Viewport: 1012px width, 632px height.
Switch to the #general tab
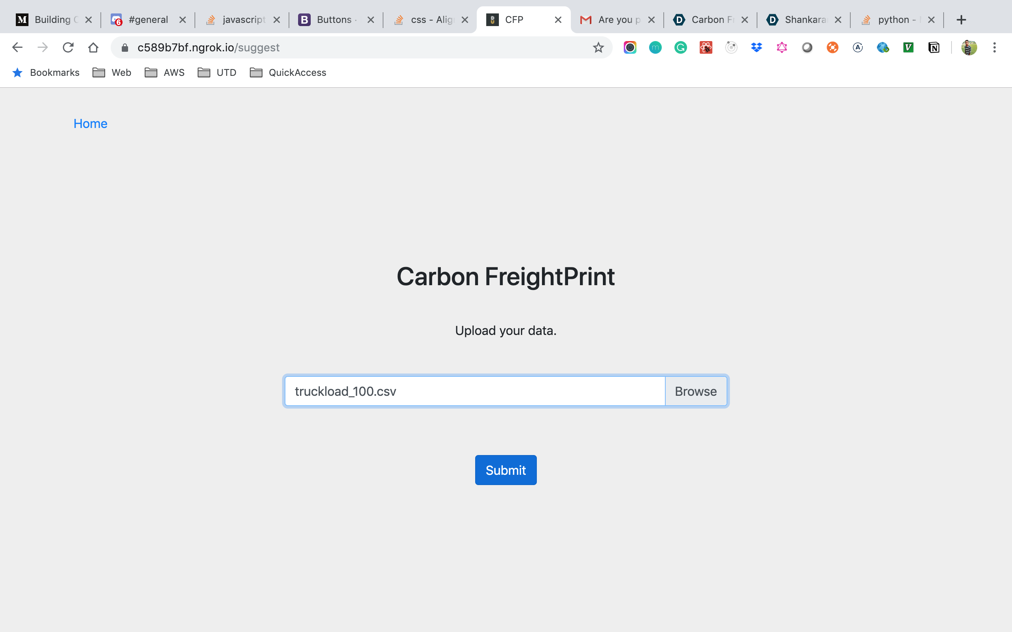point(147,20)
